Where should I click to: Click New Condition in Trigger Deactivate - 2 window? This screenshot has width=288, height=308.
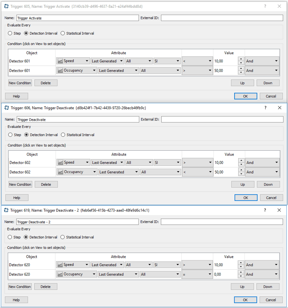click(20, 286)
